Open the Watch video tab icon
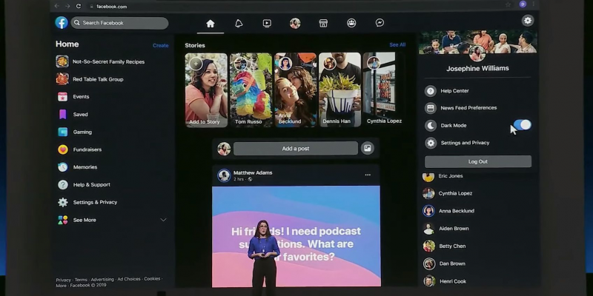 267,23
